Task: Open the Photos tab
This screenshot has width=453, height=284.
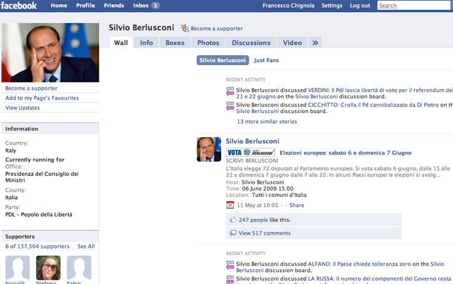Action: 208,42
